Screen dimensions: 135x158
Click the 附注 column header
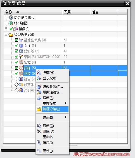tap(104, 12)
